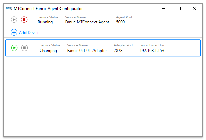Click the MTConnect Fanuc Agent Configurator title
The image size is (206, 140).
(48, 9)
